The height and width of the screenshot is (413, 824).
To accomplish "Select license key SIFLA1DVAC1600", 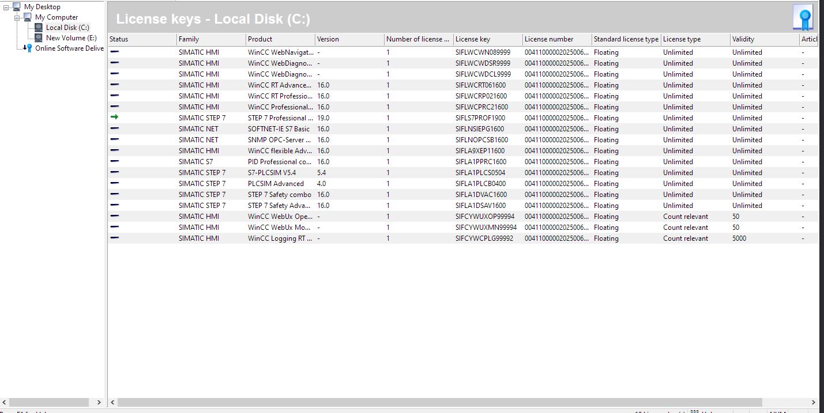I will point(481,195).
